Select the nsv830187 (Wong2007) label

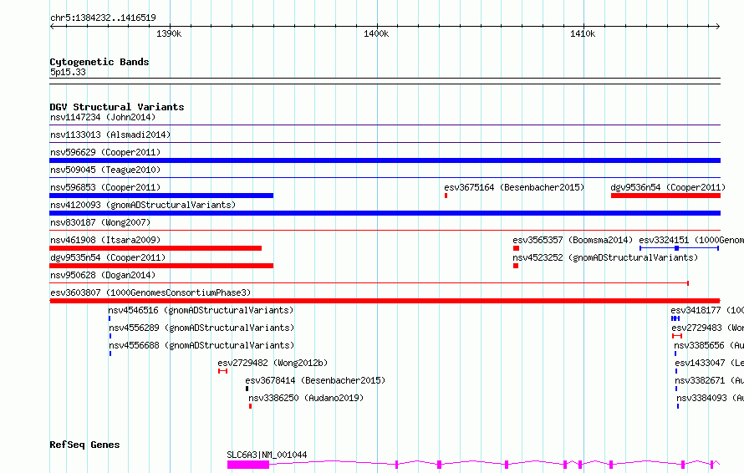point(100,222)
